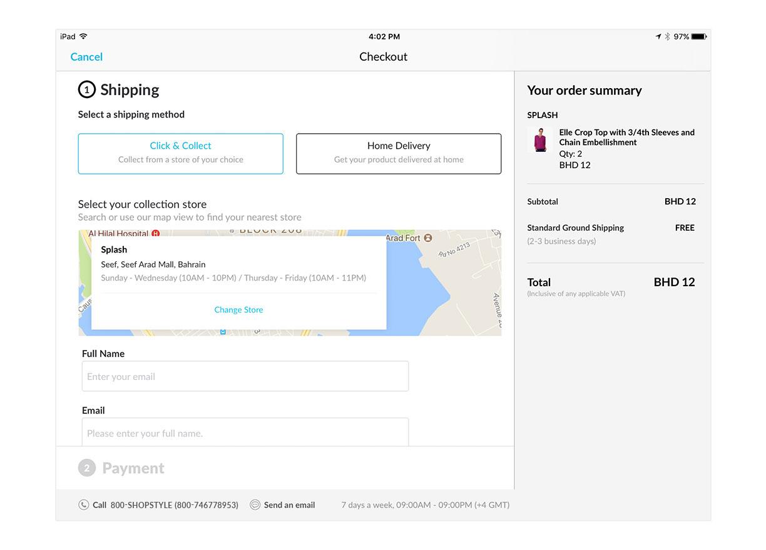Click Arad Fort marker on map

tap(428, 238)
